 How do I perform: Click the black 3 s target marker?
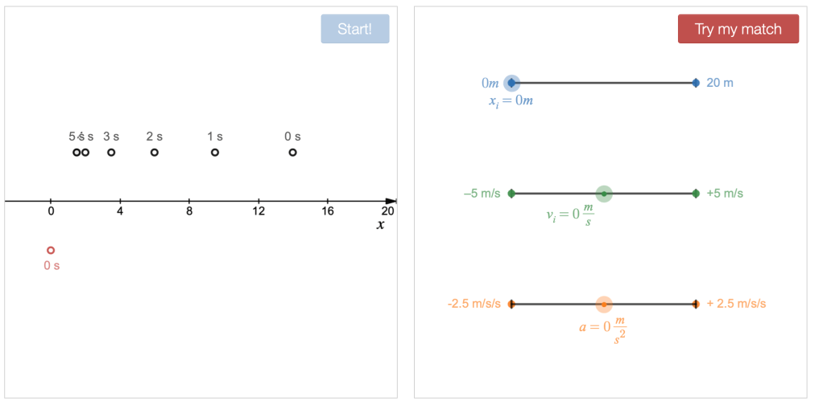click(111, 153)
